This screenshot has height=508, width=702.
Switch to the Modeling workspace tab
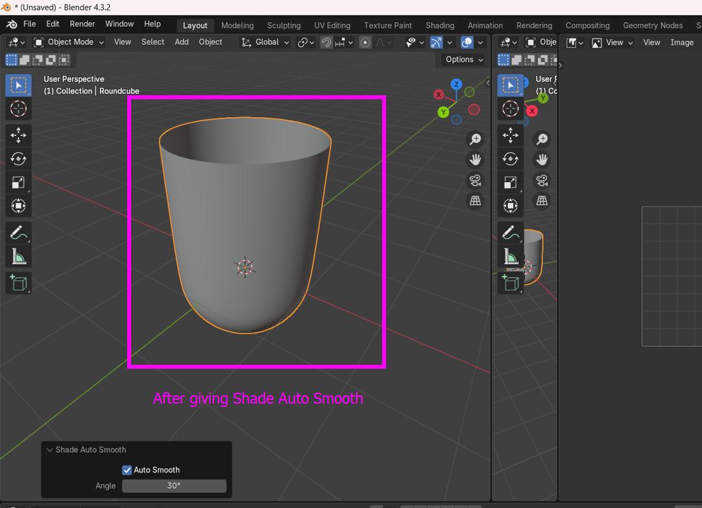pyautogui.click(x=237, y=25)
